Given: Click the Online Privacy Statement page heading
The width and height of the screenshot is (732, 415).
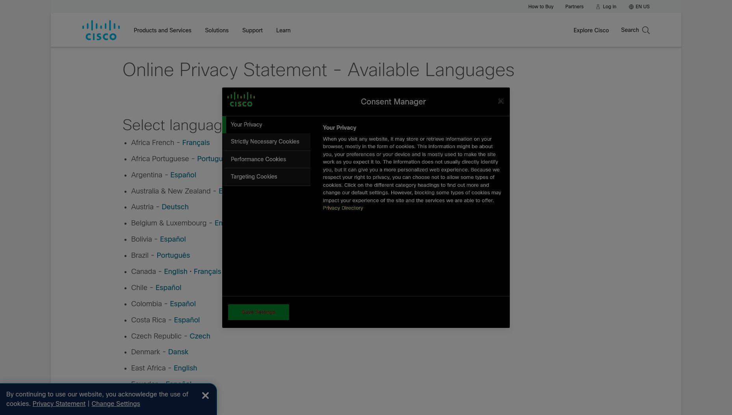Looking at the screenshot, I should pos(318,70).
